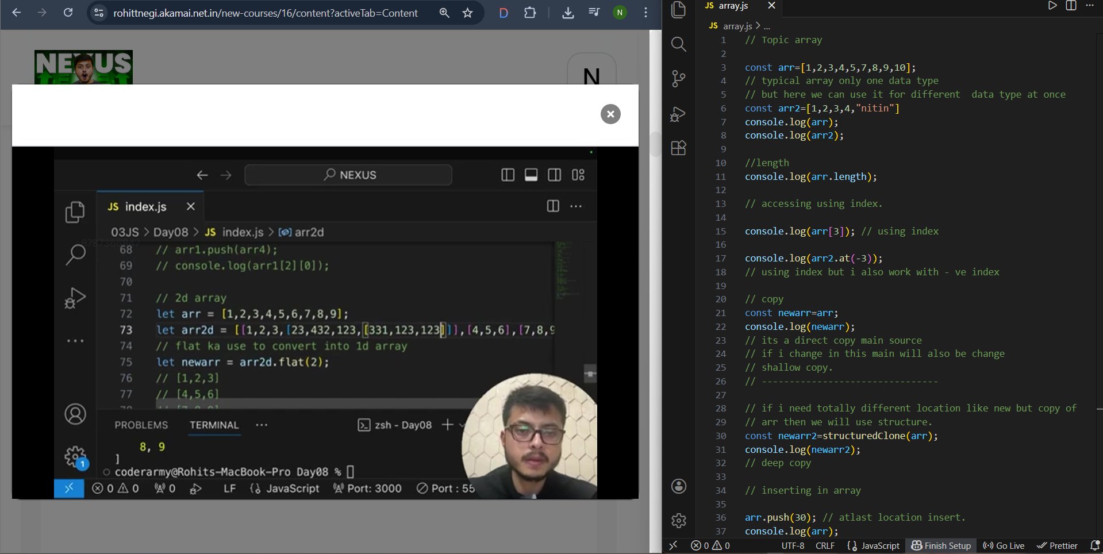Open the Explorer icon in VS Code sidebar

click(x=679, y=10)
